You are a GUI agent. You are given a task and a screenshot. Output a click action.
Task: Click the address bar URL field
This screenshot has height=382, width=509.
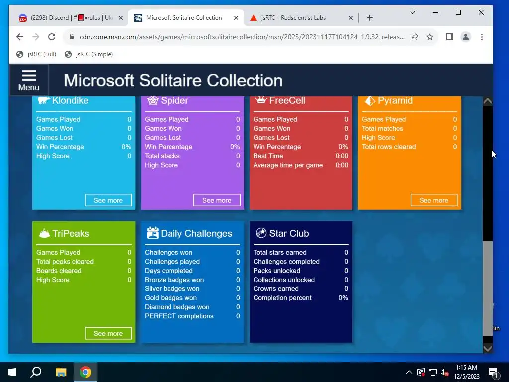point(242,37)
